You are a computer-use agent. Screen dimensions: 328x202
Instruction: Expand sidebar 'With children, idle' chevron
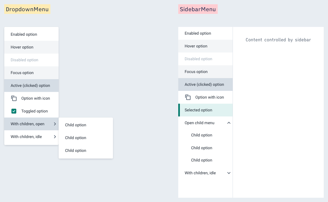(229, 173)
